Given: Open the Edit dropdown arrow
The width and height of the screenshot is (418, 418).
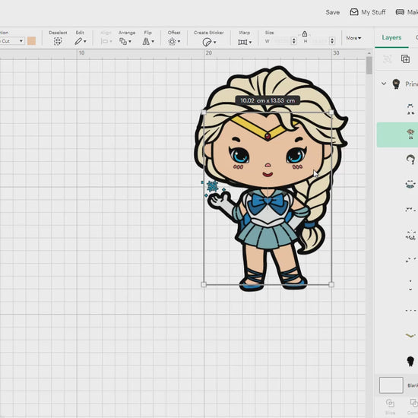Looking at the screenshot, I should [85, 41].
